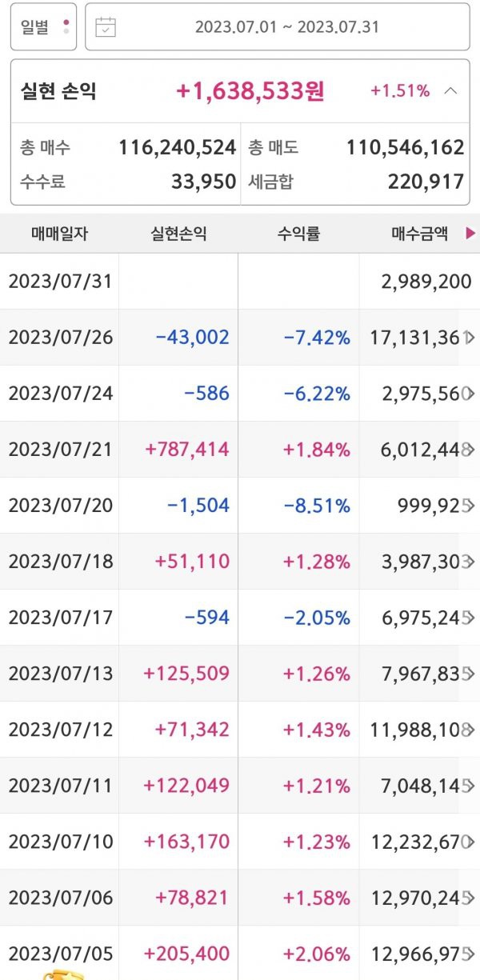
Task: Sort by the 매매일자 column header
Action: point(60,234)
